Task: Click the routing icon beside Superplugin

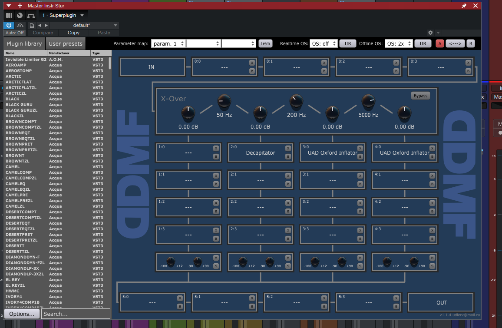Action: (31, 15)
